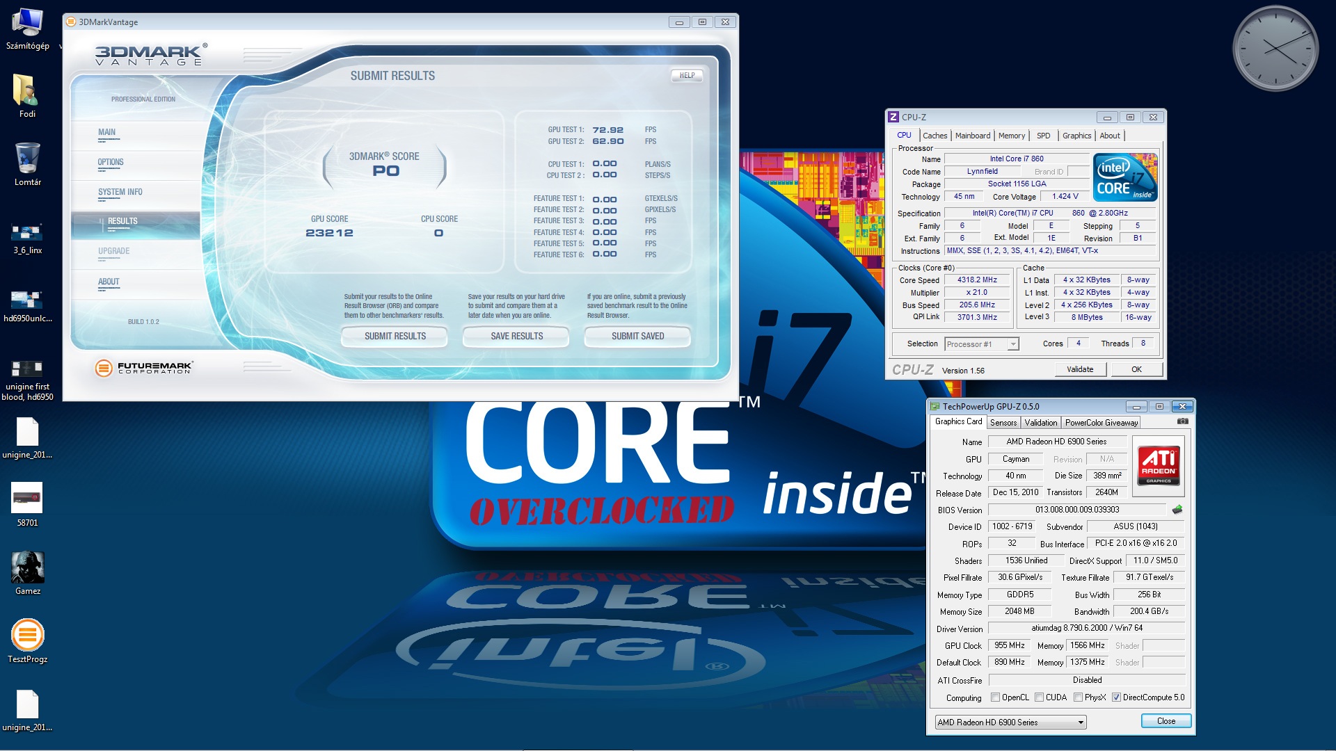Screen dimensions: 1336x751
Task: Switch to the Sensors tab in GPU-Z
Action: 1003,423
